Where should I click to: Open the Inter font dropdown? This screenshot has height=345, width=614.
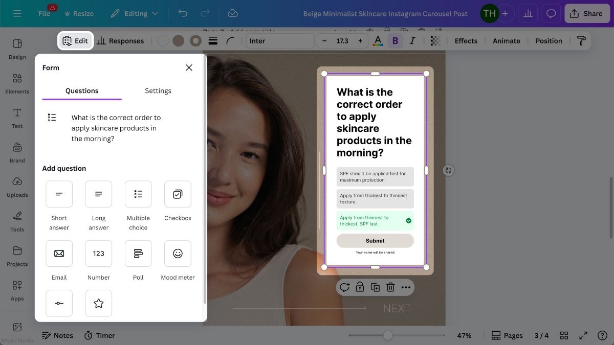[x=280, y=41]
